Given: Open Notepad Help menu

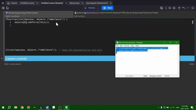Looking at the screenshot, I should pos(137,46).
